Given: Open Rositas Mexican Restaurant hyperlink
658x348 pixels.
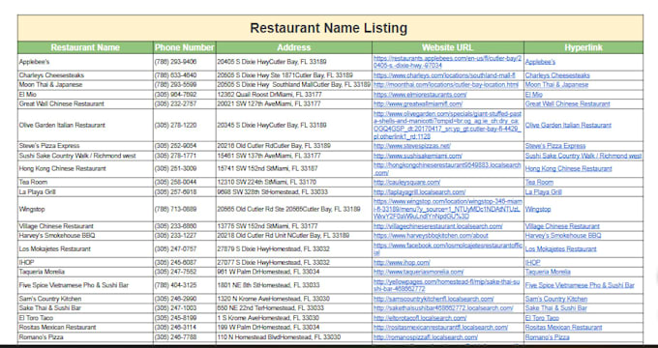Looking at the screenshot, I should [563, 328].
